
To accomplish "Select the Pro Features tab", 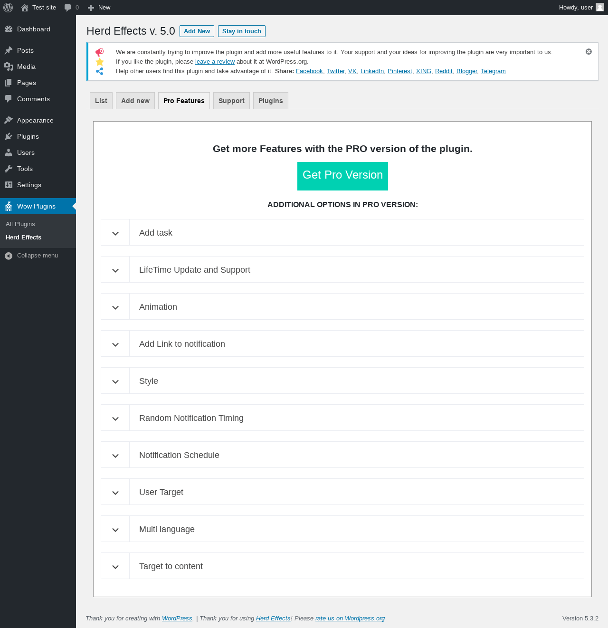I will [184, 101].
